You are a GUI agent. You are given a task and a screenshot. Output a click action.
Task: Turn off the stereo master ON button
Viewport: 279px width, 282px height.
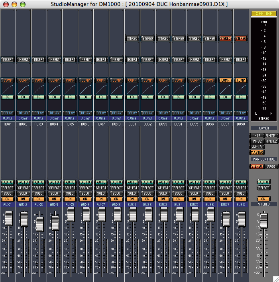click(x=263, y=199)
